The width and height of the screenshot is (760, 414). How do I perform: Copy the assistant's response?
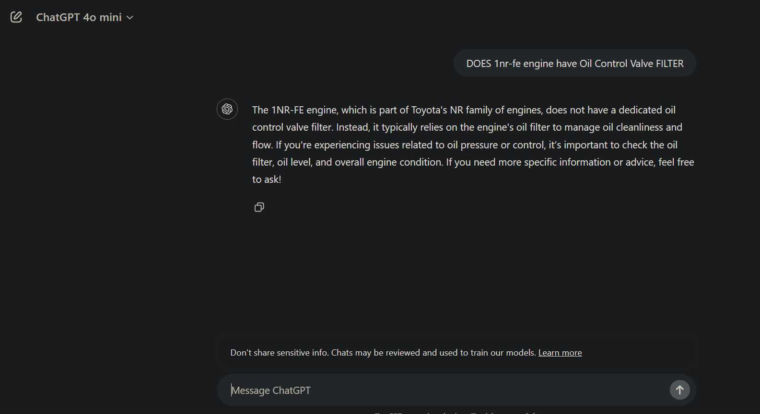[259, 207]
